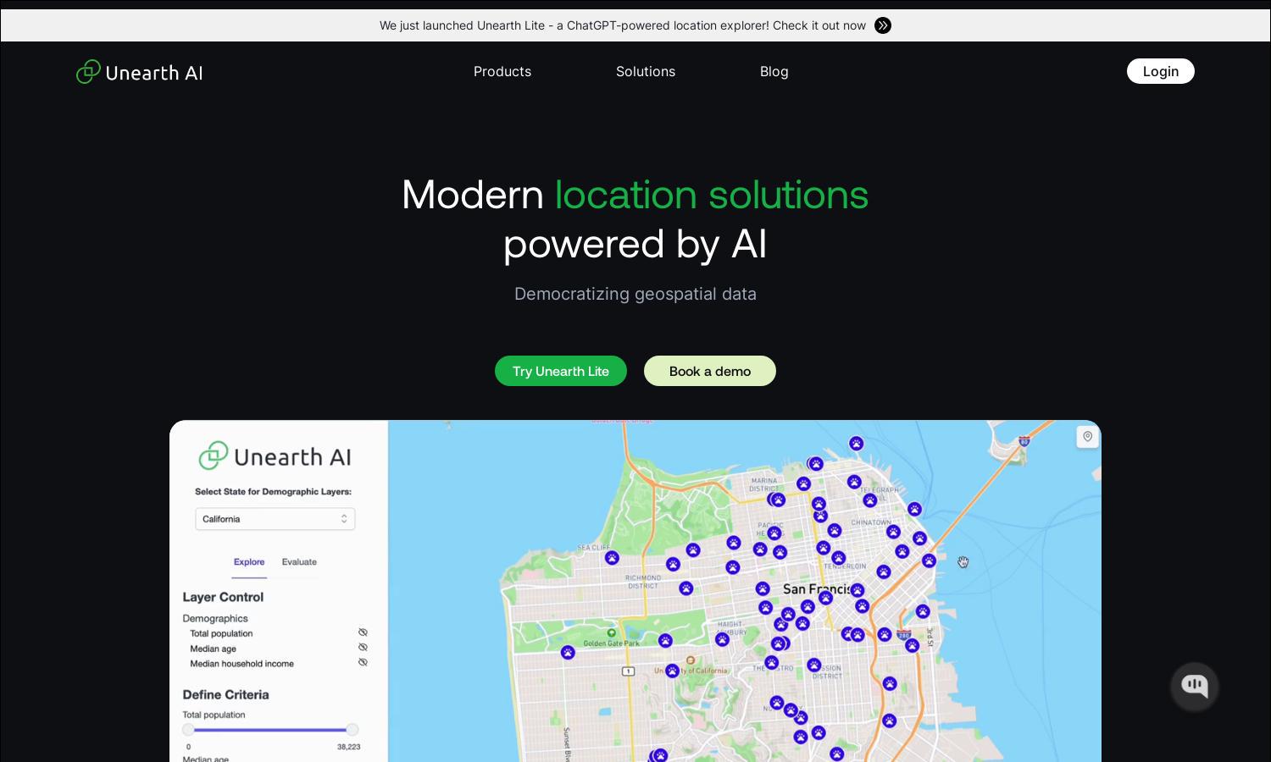
Task: Click the Richmond District map label
Action: (x=643, y=582)
